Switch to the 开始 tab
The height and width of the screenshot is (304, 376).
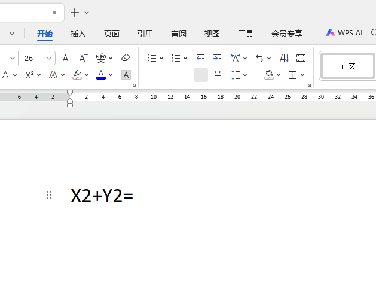tap(45, 34)
